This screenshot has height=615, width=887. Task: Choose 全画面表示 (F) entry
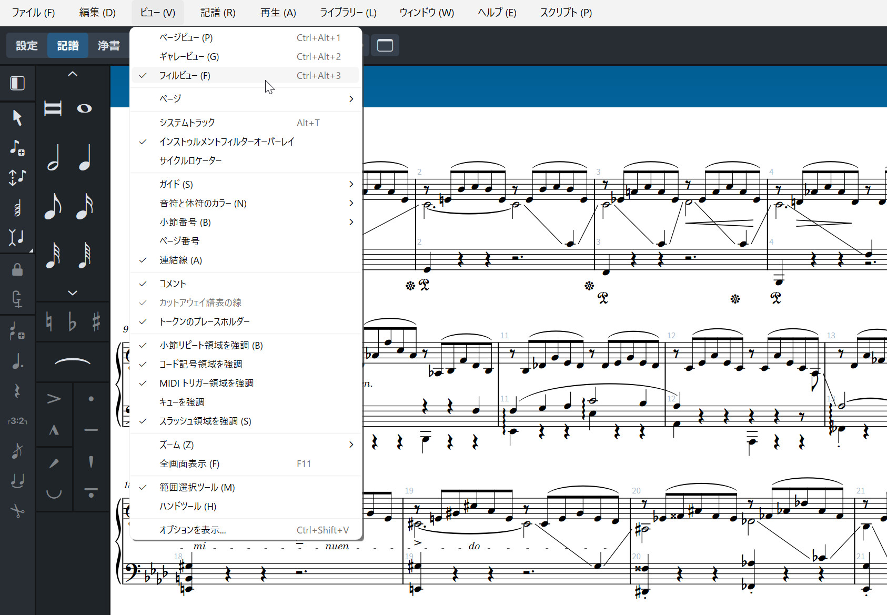pyautogui.click(x=246, y=464)
